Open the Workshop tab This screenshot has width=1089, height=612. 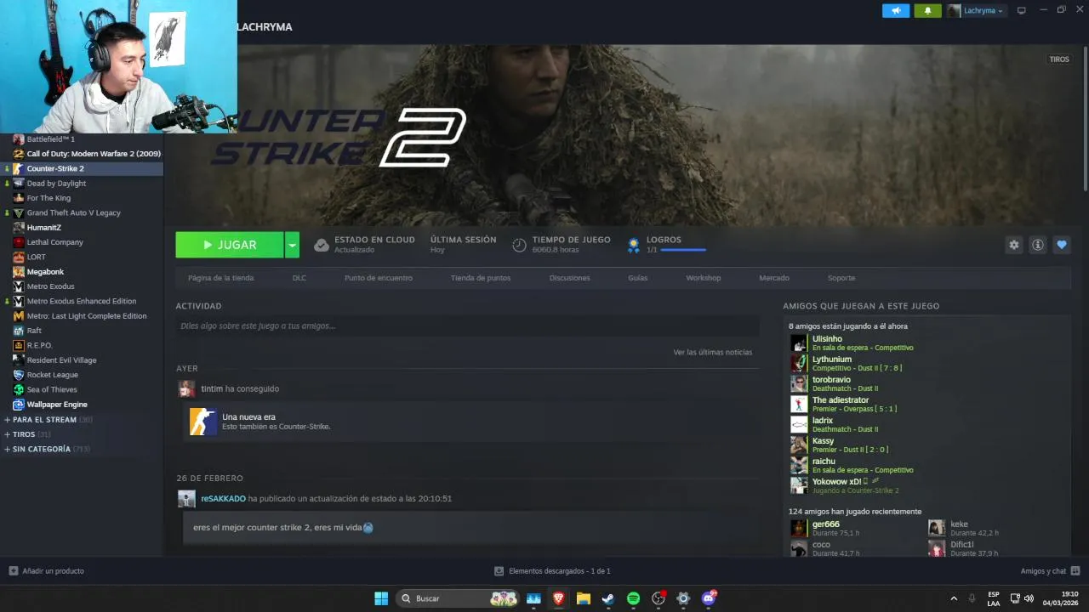[x=704, y=278]
